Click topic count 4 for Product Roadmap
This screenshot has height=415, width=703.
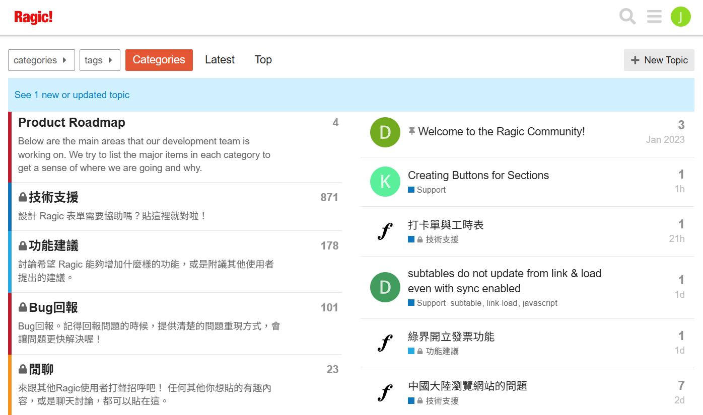coord(335,123)
